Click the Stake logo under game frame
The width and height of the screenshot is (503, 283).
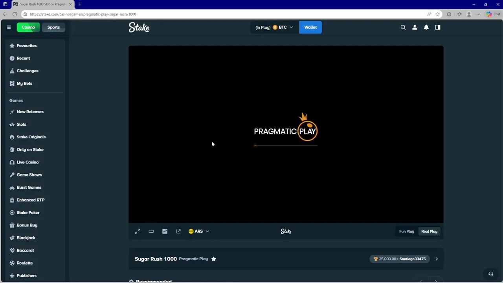pyautogui.click(x=286, y=231)
